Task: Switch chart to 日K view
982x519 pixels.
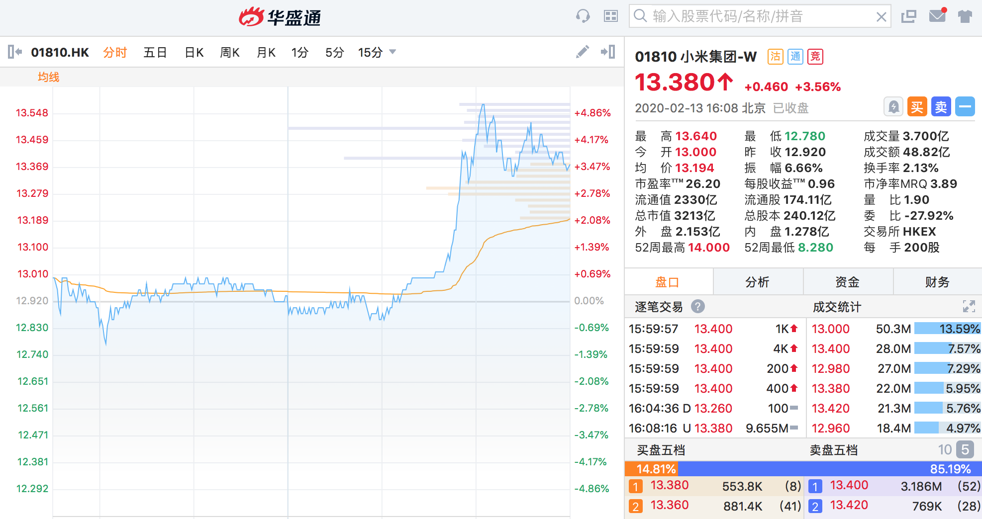Action: pyautogui.click(x=194, y=52)
